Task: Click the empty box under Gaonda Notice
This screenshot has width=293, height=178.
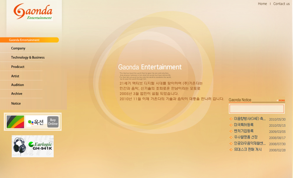Action: point(257,109)
